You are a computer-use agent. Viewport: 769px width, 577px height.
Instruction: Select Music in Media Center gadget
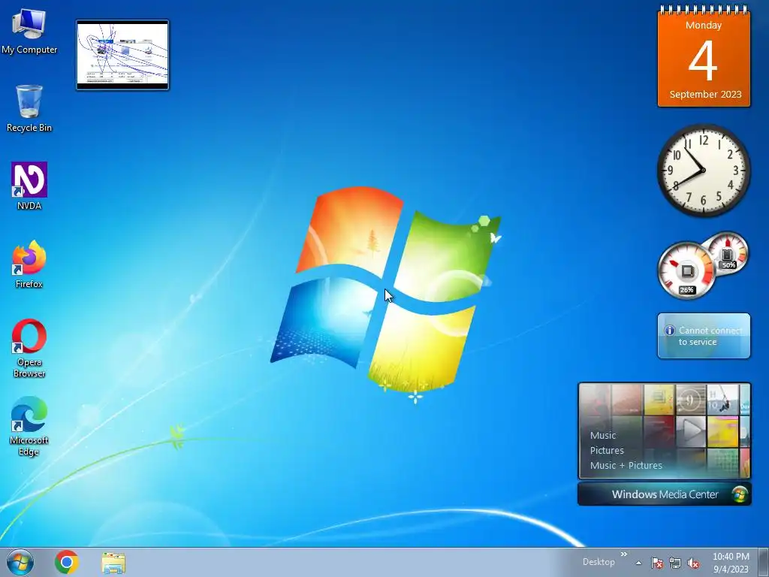pyautogui.click(x=603, y=435)
